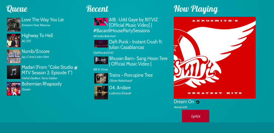Click the Dream On song title

184,102
